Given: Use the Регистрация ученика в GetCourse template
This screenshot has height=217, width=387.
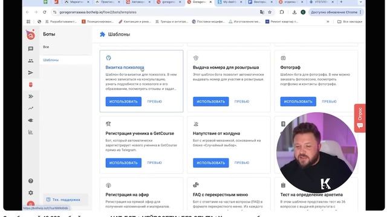Looking at the screenshot, I should click(123, 163).
